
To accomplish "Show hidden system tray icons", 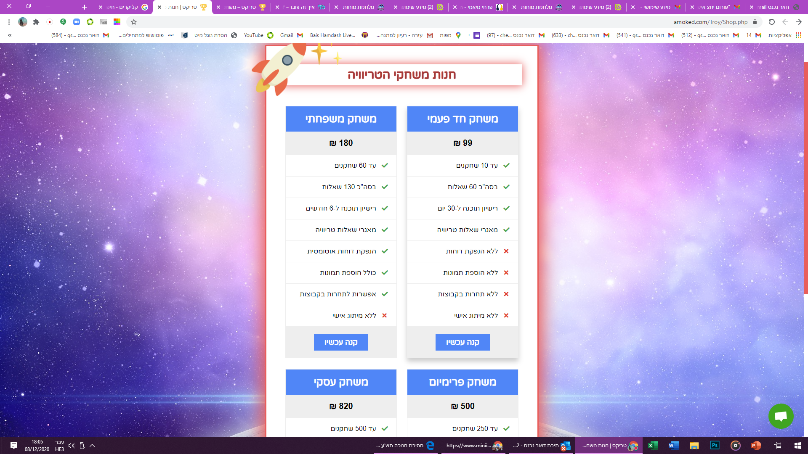I will 92,446.
